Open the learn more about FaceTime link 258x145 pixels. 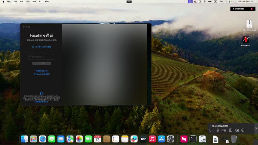tap(42, 47)
